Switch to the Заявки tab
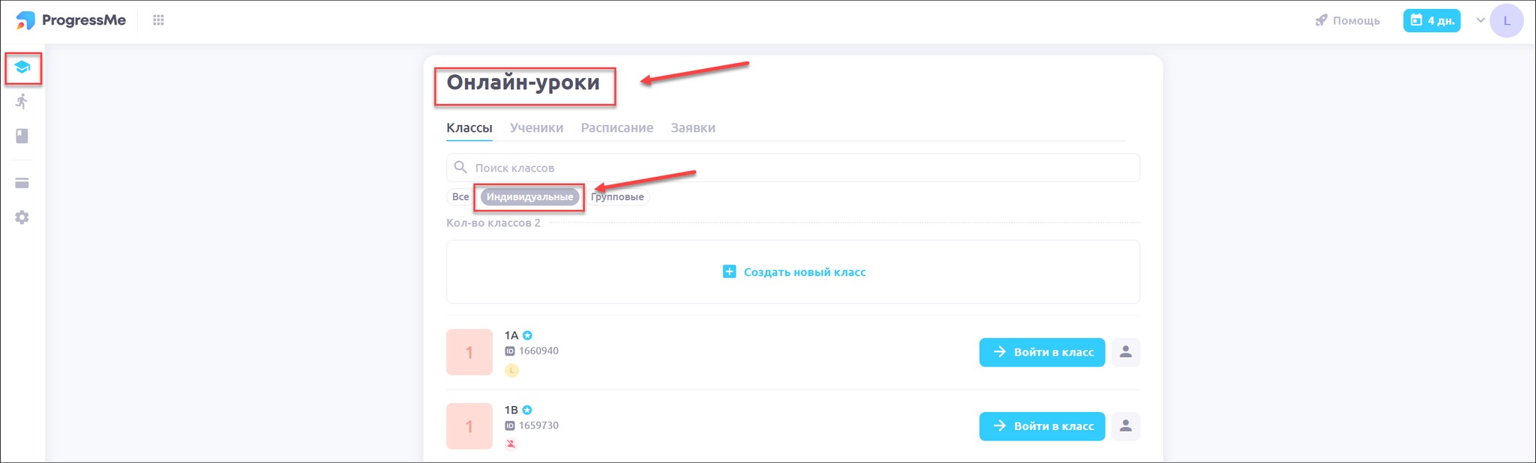Image resolution: width=1536 pixels, height=463 pixels. click(693, 128)
